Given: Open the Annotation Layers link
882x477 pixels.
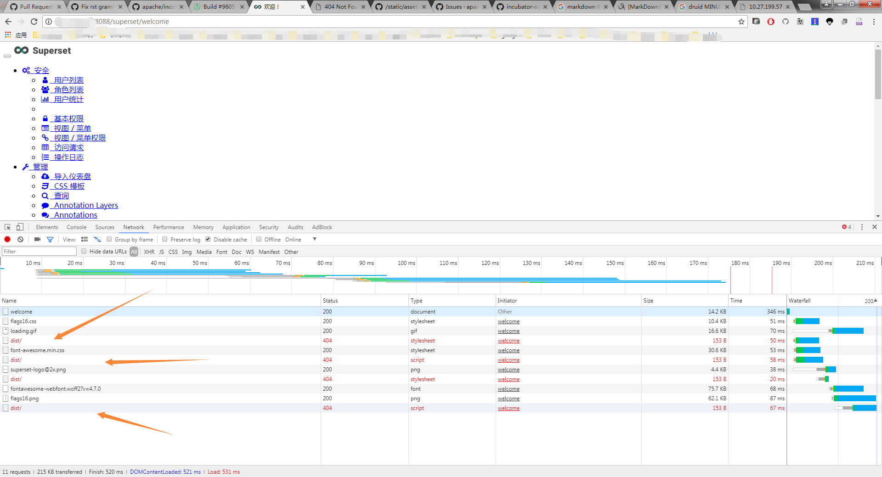Looking at the screenshot, I should [x=79, y=205].
